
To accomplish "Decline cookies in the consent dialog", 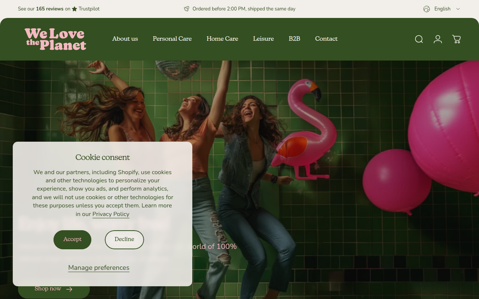I will click(124, 240).
